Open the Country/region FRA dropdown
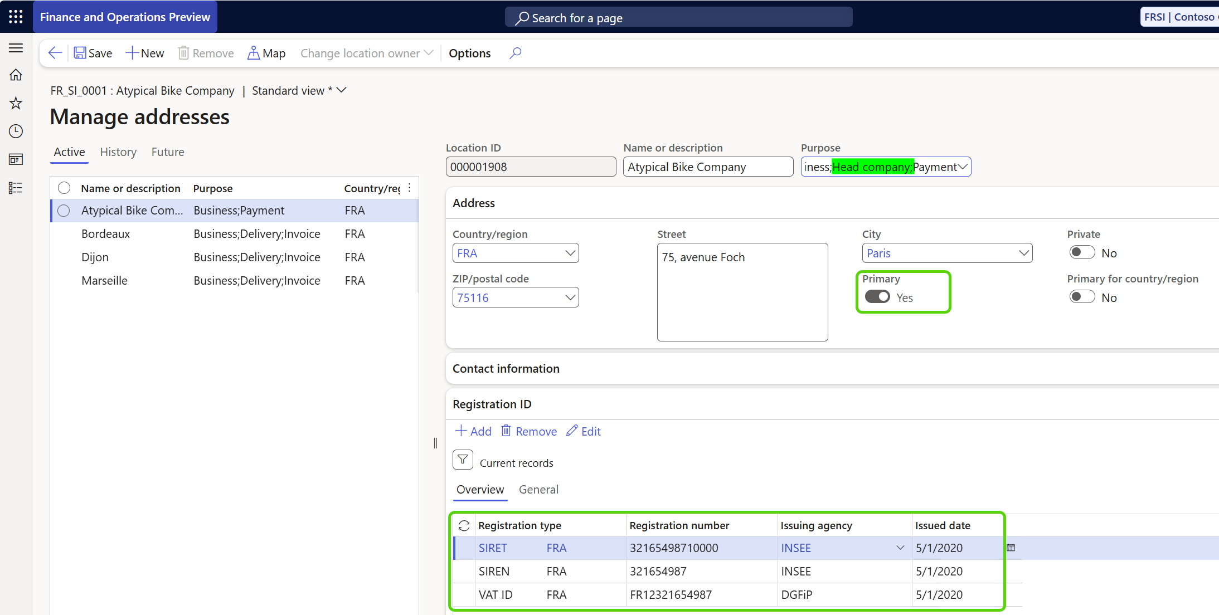Image resolution: width=1219 pixels, height=615 pixels. [x=570, y=253]
